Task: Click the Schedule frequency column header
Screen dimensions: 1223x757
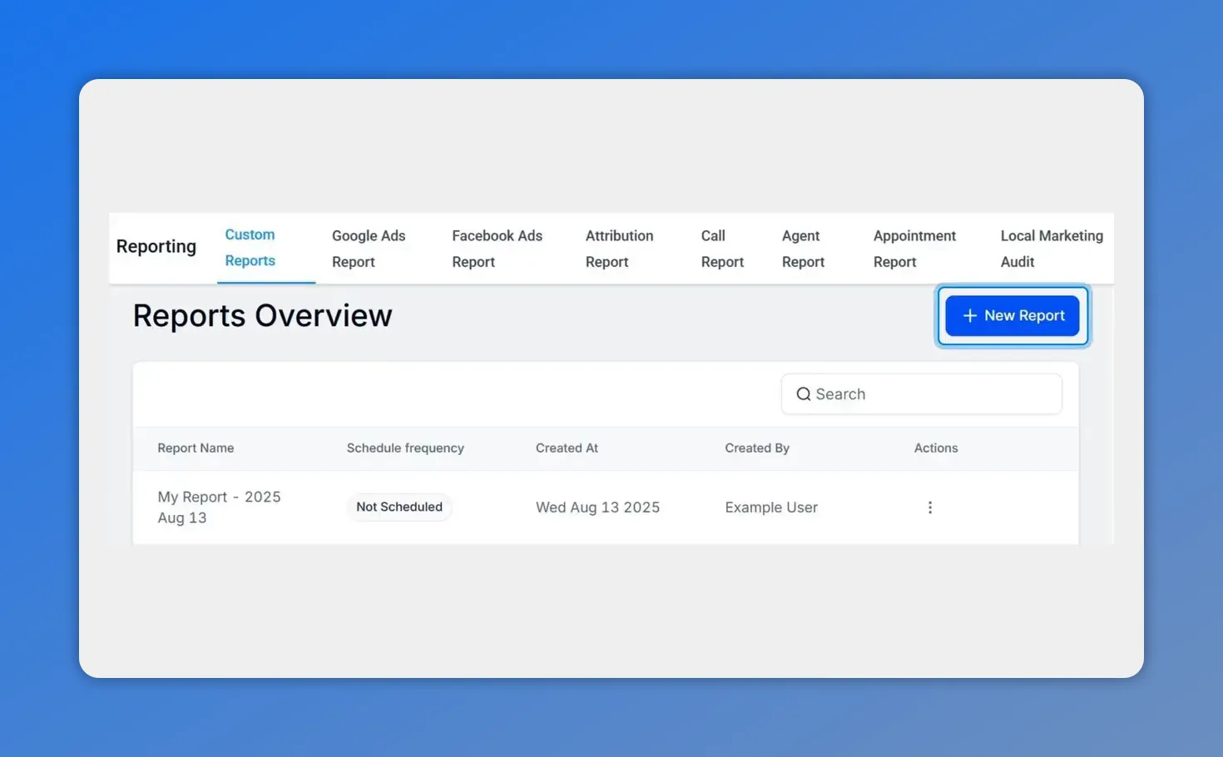Action: click(x=405, y=448)
